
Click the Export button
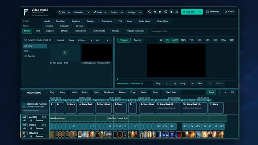tap(189, 12)
